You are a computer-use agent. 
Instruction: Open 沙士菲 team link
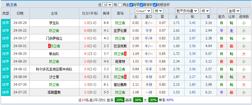pos(54,77)
